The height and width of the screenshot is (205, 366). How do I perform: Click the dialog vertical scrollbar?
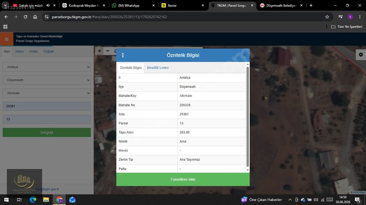point(248,117)
